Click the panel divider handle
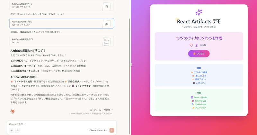This screenshot has height=135, width=257. click(x=131, y=64)
